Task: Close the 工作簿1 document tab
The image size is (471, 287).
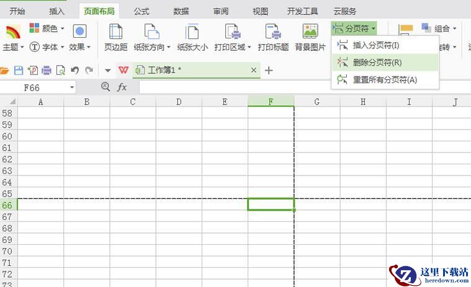Action: 253,71
